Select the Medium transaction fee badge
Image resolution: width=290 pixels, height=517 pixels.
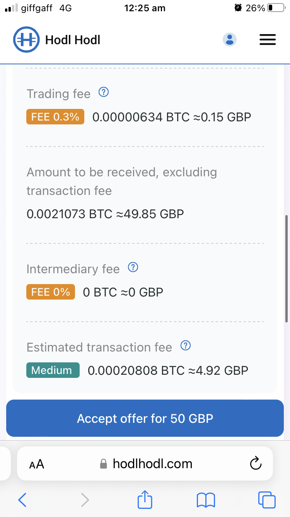(x=53, y=370)
